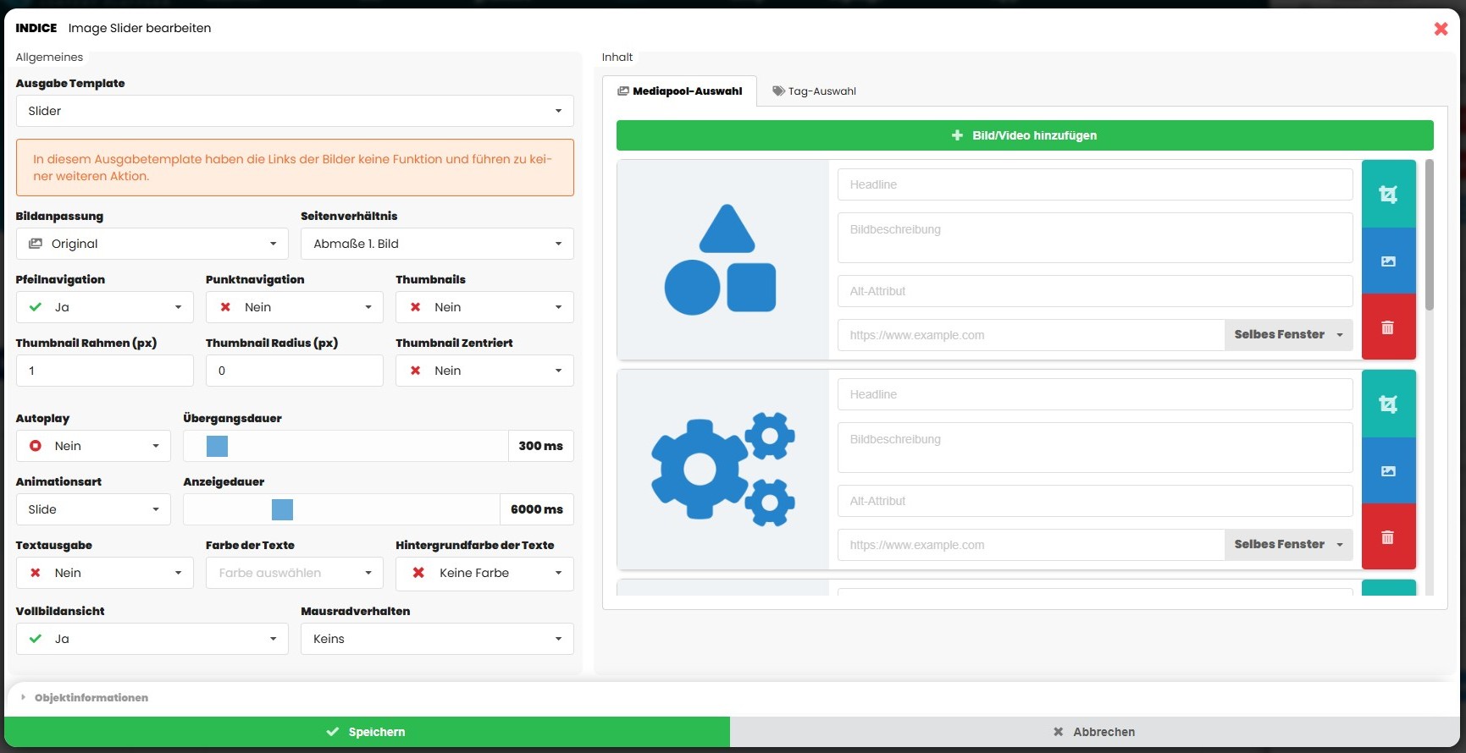Click blue image-replace icon of gears image
Image resolution: width=1466 pixels, height=753 pixels.
point(1388,470)
